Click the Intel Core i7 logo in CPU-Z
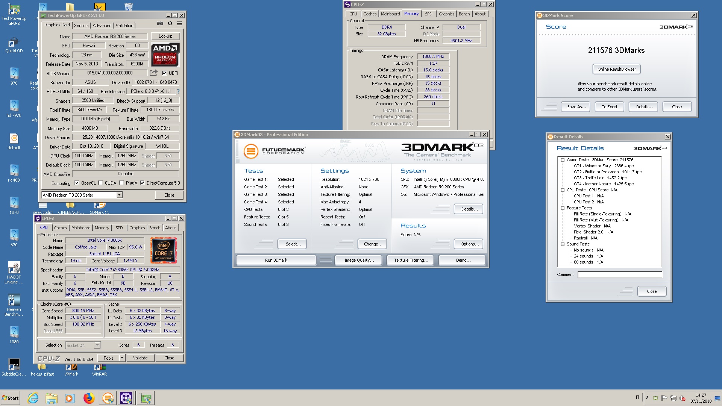The width and height of the screenshot is (722, 406). [x=164, y=250]
